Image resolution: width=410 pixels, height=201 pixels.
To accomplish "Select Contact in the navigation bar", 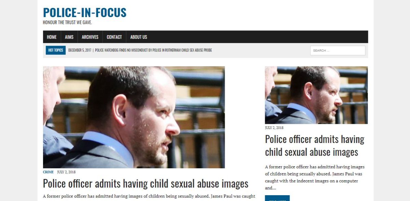I will 114,37.
